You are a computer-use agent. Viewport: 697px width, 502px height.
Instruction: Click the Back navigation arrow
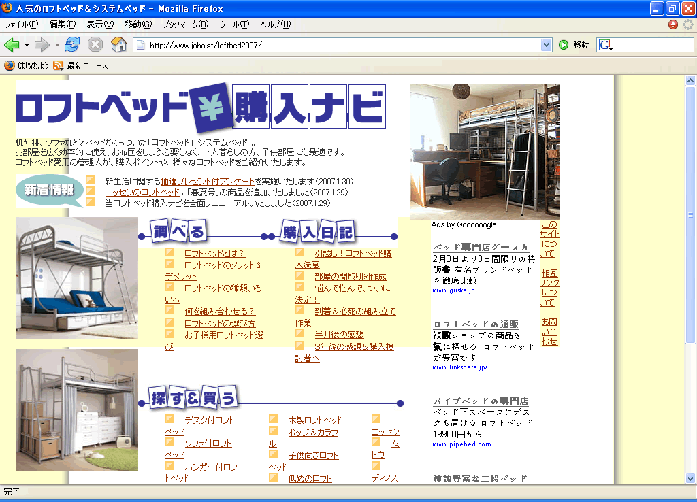click(12, 45)
